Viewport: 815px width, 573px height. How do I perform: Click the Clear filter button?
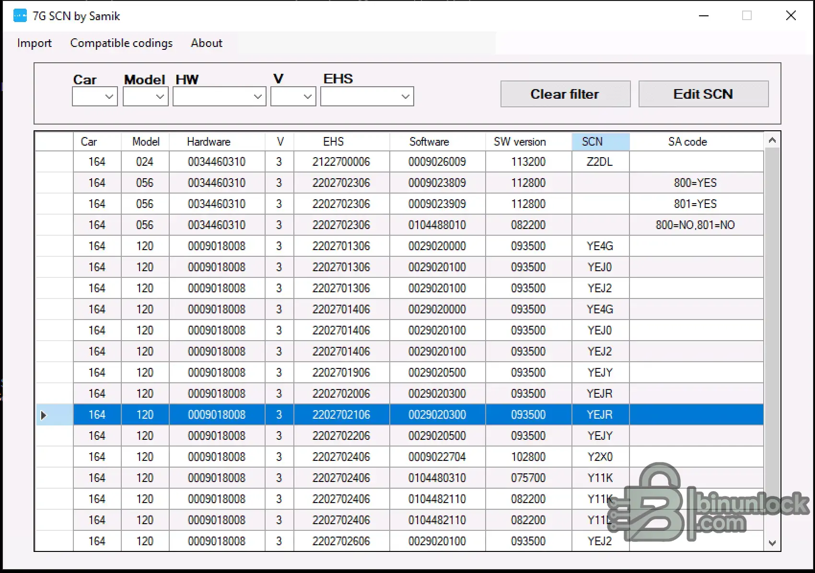(565, 94)
